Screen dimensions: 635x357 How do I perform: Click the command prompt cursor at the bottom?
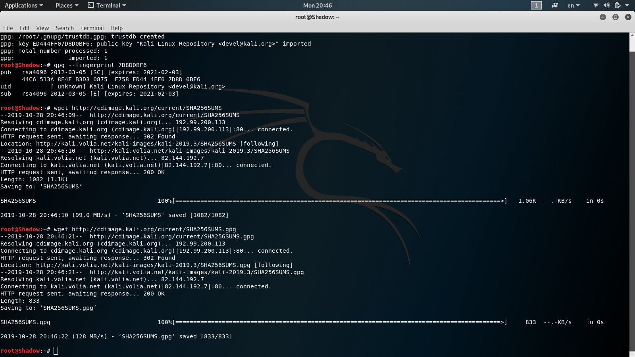click(x=56, y=351)
